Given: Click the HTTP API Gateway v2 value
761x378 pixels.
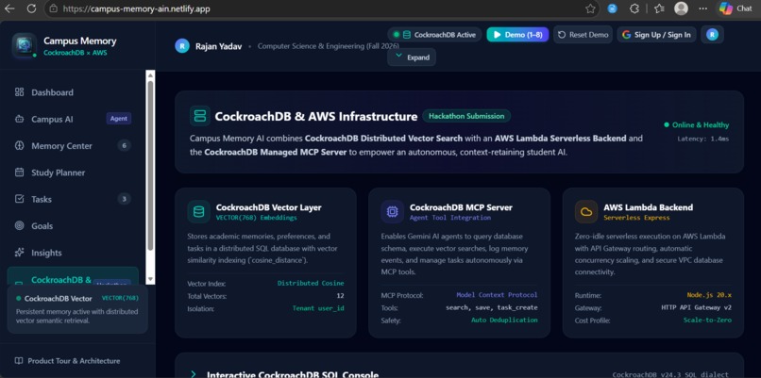Looking at the screenshot, I should click(x=696, y=307).
